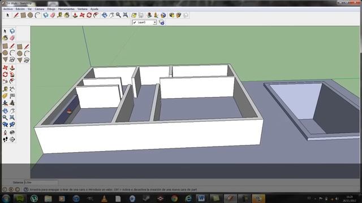
Task: Select the Position Camera tool
Action: pos(5,133)
